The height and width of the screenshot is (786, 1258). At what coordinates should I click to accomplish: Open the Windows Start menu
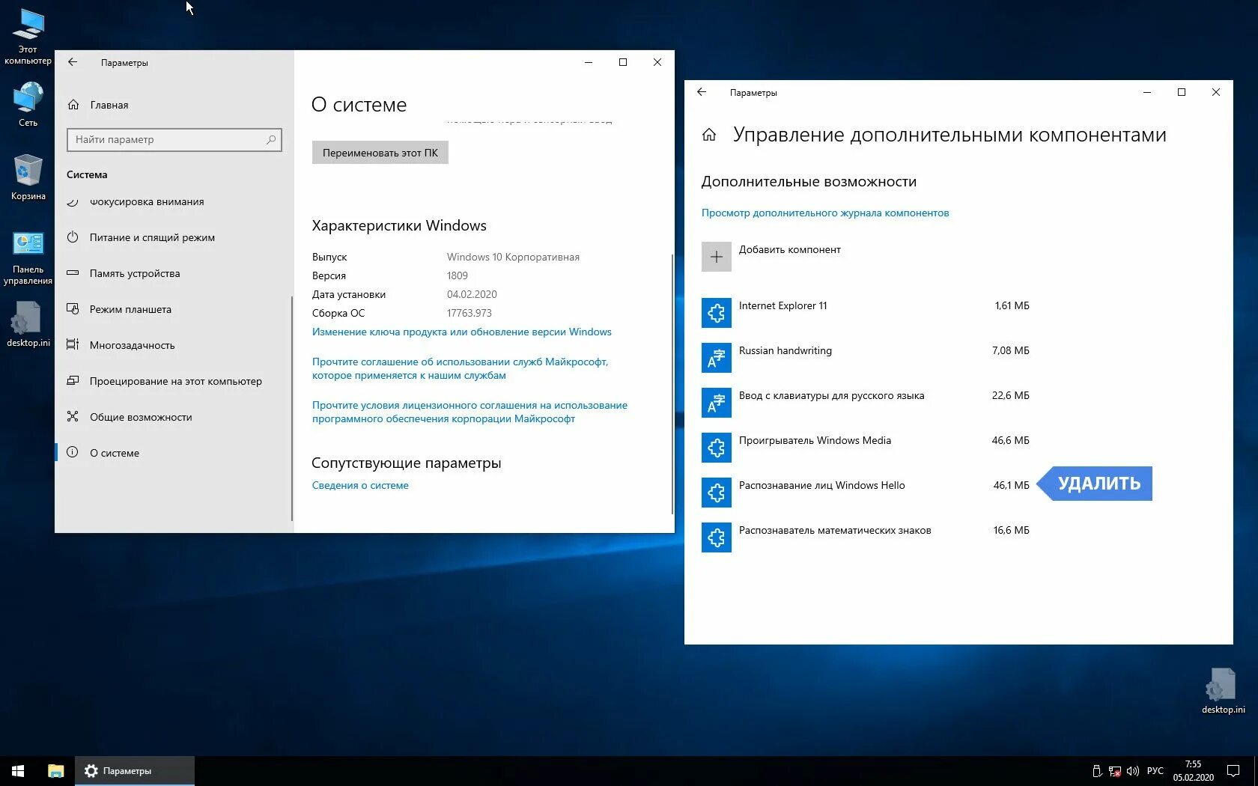point(18,771)
